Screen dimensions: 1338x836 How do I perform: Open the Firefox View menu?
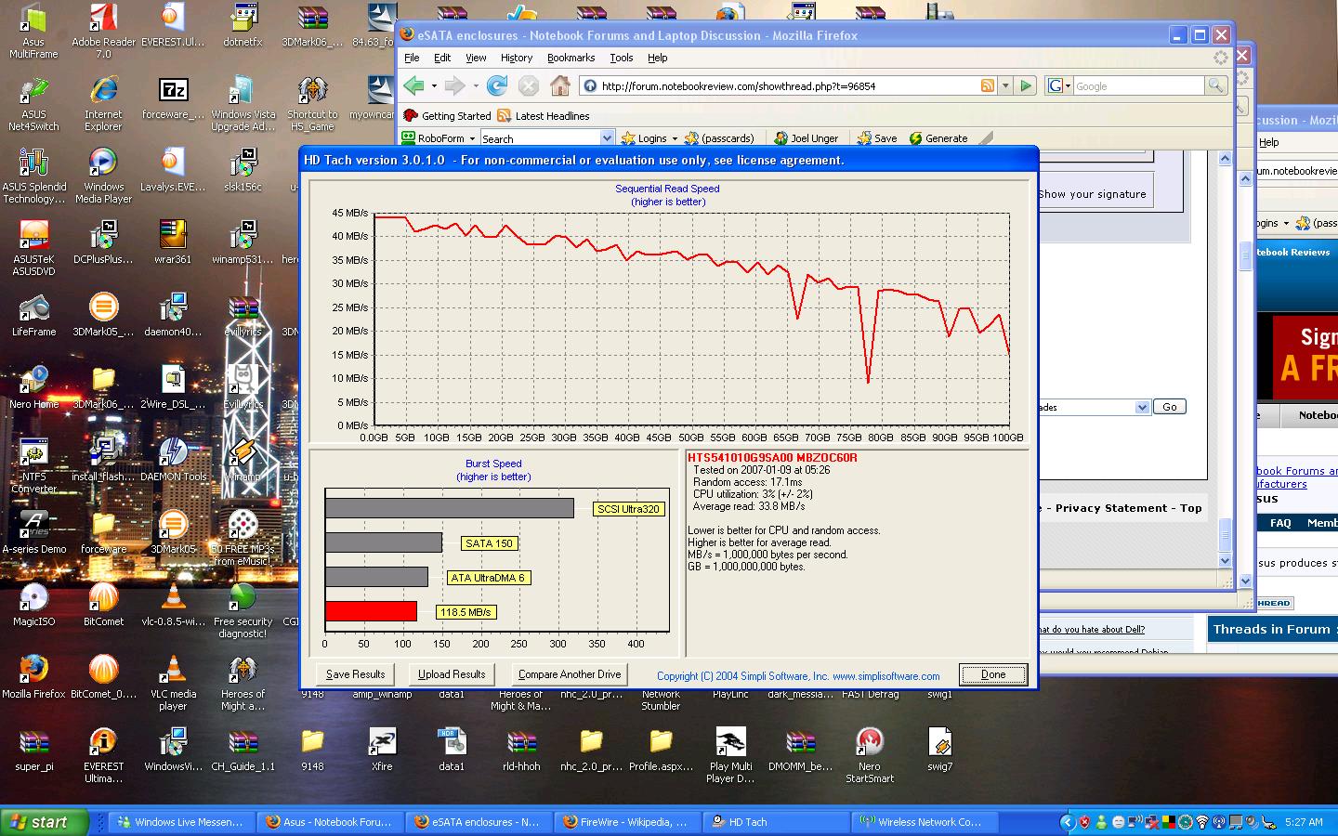pos(476,58)
